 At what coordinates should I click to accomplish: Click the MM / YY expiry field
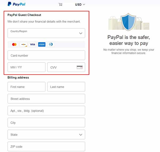(x=26, y=67)
